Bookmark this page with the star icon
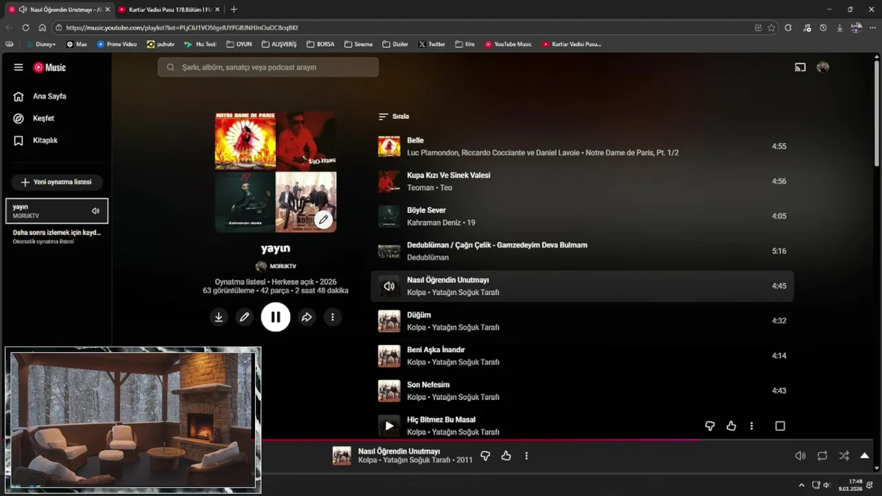882x496 pixels. coord(772,28)
